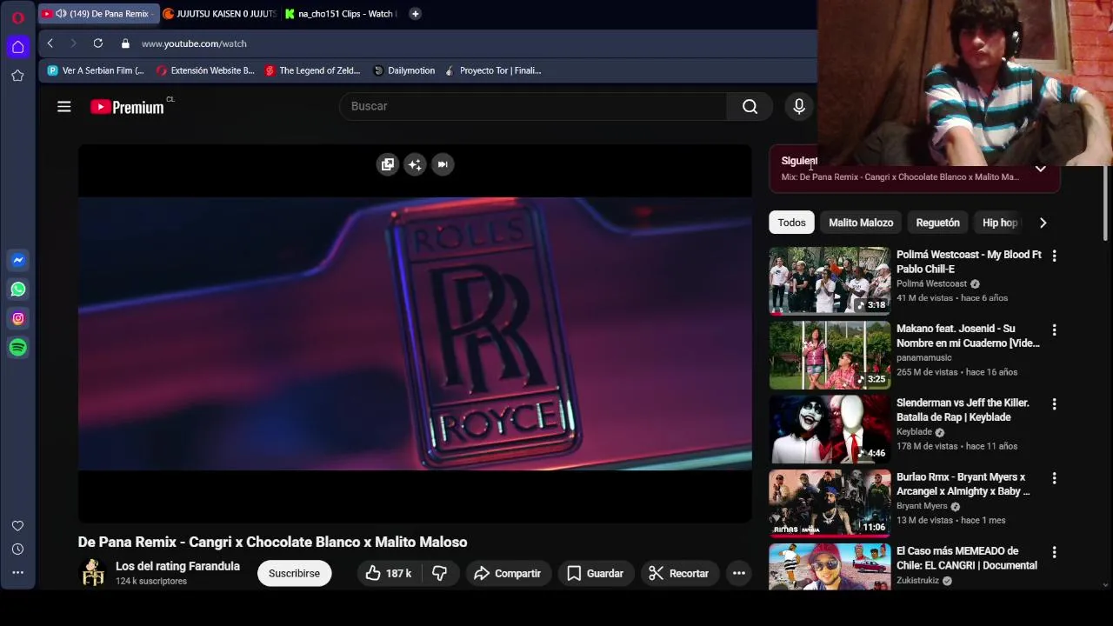
Task: Open the YouTube hamburger guide menu
Action: 63,106
